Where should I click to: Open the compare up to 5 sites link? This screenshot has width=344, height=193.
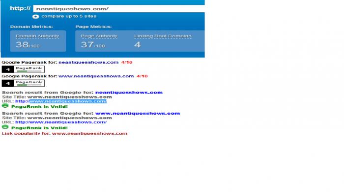69,16
